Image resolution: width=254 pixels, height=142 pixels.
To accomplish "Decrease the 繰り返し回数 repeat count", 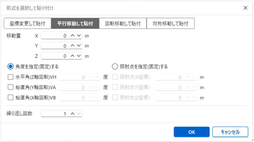I will pos(78,114).
